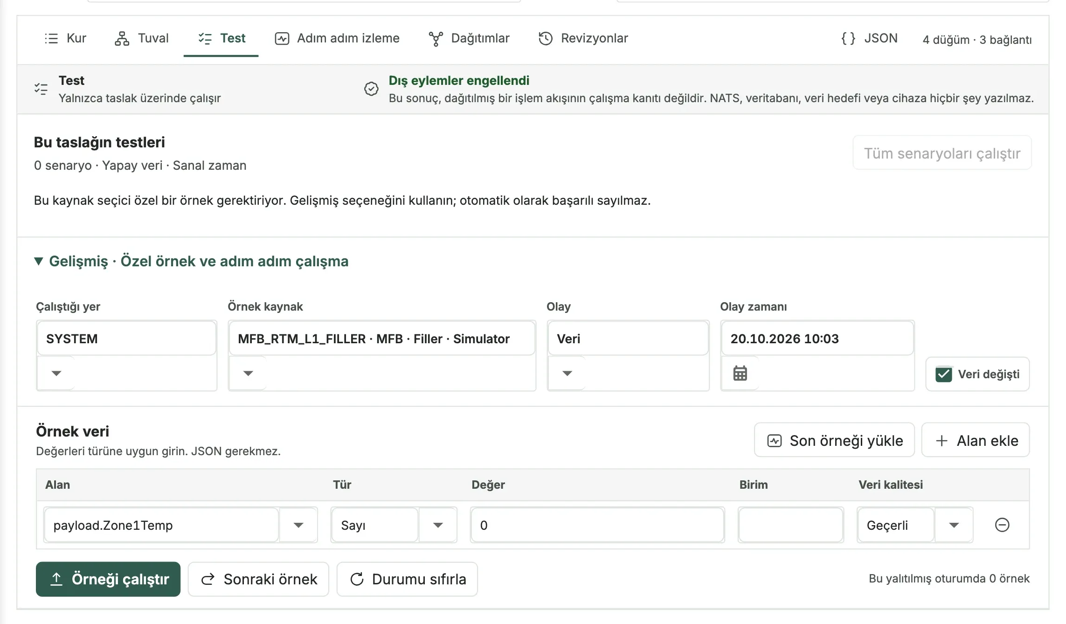The width and height of the screenshot is (1066, 624).
Task: Open the Tür type dropdown
Action: point(437,525)
